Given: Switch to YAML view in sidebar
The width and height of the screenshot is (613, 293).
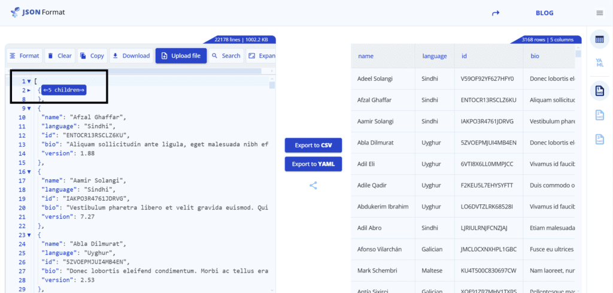Looking at the screenshot, I should pyautogui.click(x=599, y=62).
